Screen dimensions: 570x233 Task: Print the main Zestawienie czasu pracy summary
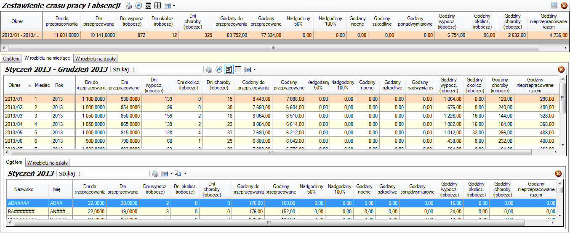(129, 6)
